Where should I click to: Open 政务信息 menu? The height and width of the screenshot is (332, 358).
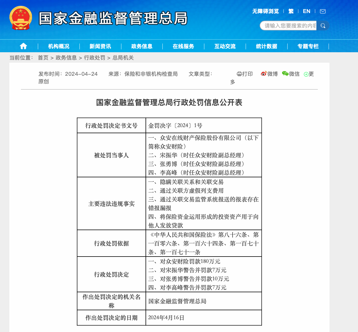[x=142, y=46]
